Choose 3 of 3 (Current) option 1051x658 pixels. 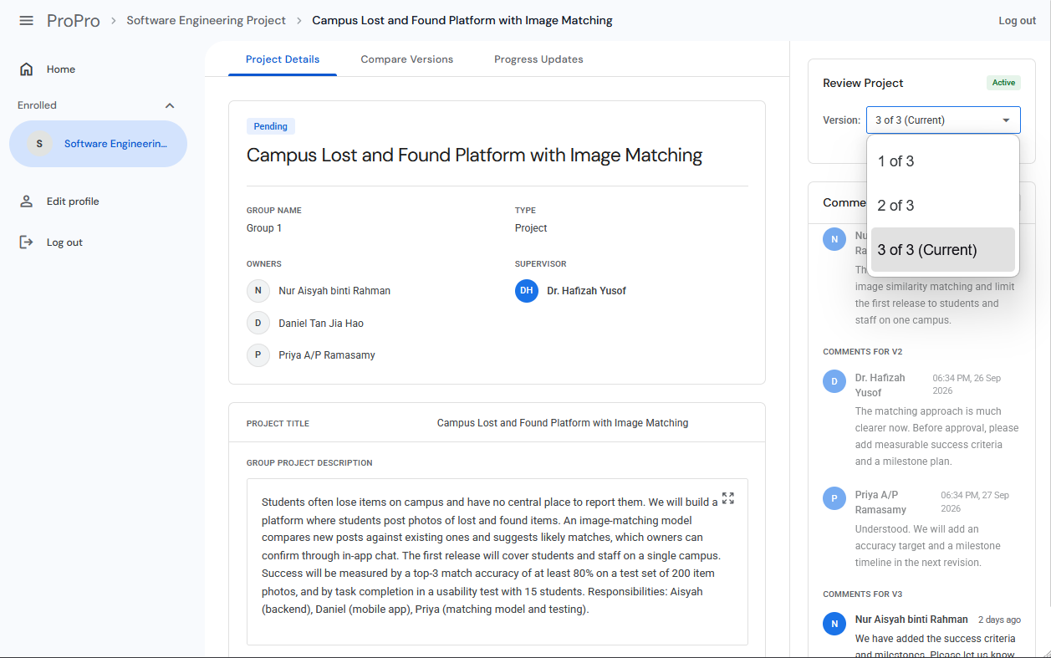click(943, 250)
